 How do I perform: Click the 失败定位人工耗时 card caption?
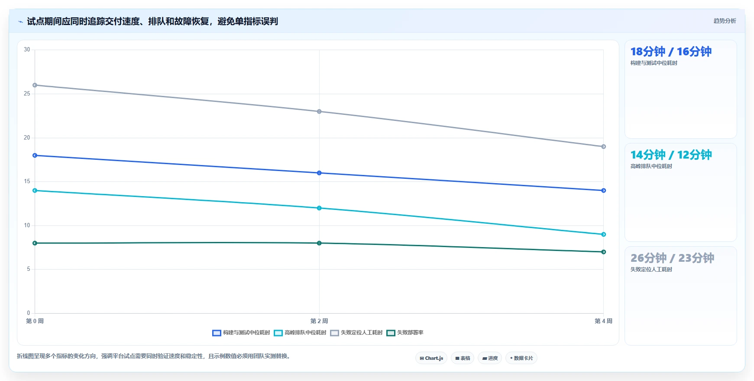click(651, 270)
